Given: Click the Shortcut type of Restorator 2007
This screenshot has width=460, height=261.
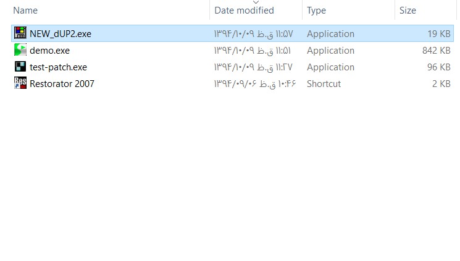Looking at the screenshot, I should point(324,84).
